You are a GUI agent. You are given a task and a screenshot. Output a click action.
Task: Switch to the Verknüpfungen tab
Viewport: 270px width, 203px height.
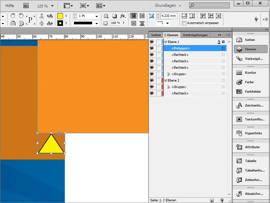194,35
